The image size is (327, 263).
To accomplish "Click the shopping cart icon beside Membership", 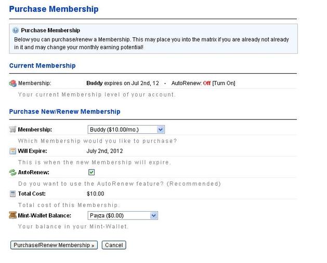I will pos(12,129).
